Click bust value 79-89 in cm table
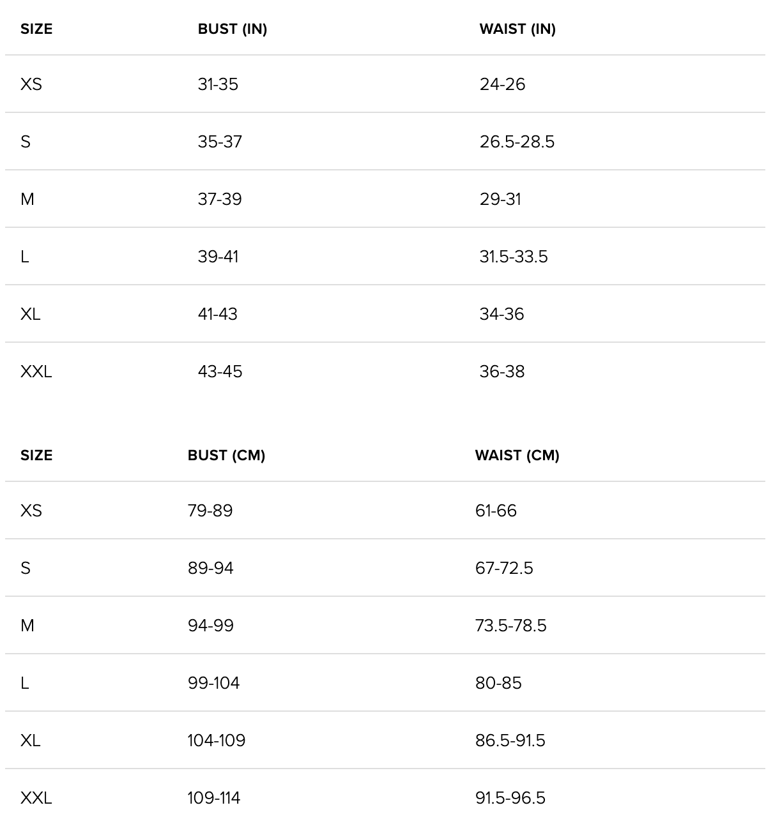The height and width of the screenshot is (826, 773). (x=210, y=511)
